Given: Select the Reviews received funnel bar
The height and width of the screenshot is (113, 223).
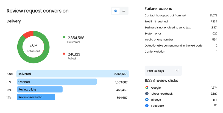Looking at the screenshot, I should pos(36,97).
